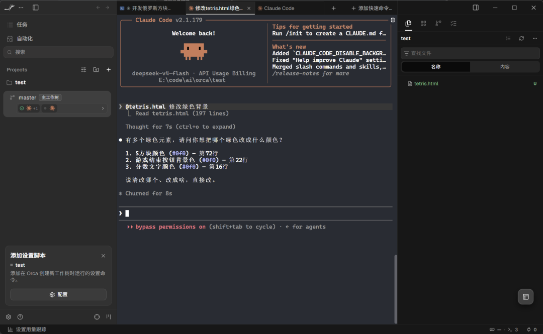Add a new project with plus icon
The height and width of the screenshot is (334, 543).
click(x=109, y=70)
